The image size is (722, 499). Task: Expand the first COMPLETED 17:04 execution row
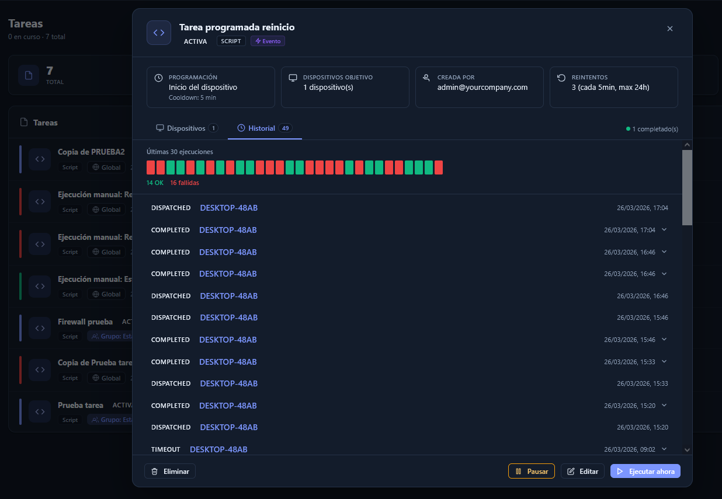(664, 230)
